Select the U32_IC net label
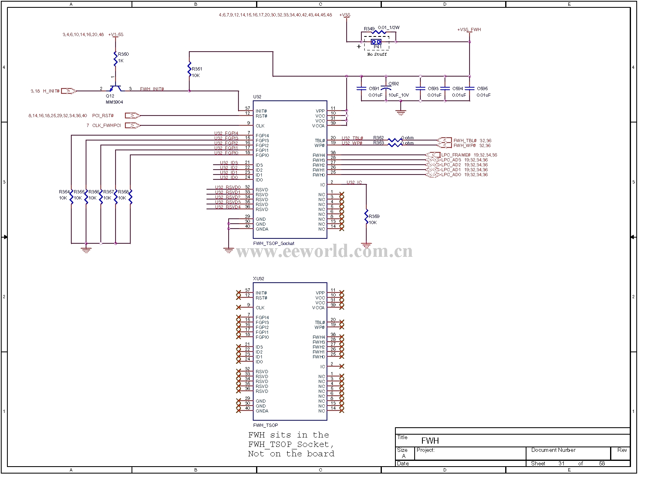Viewport: 649px width, 501px height. coord(354,182)
